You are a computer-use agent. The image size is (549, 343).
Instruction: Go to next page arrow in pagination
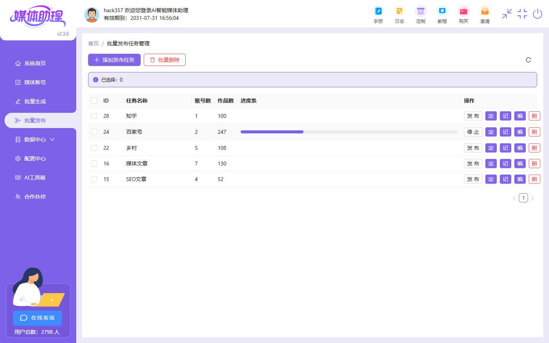pyautogui.click(x=533, y=198)
